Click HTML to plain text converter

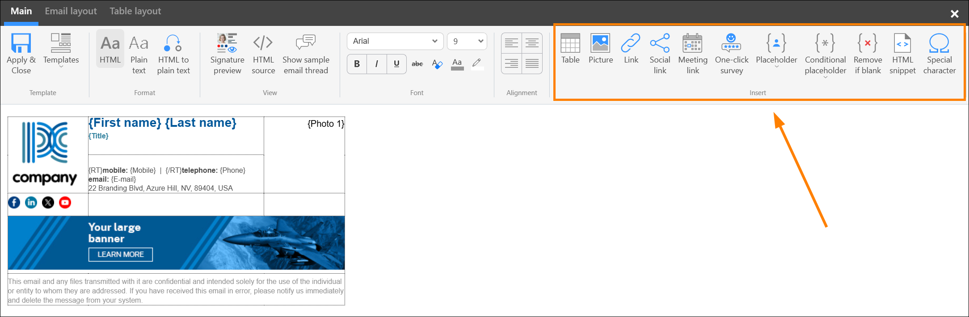point(173,54)
